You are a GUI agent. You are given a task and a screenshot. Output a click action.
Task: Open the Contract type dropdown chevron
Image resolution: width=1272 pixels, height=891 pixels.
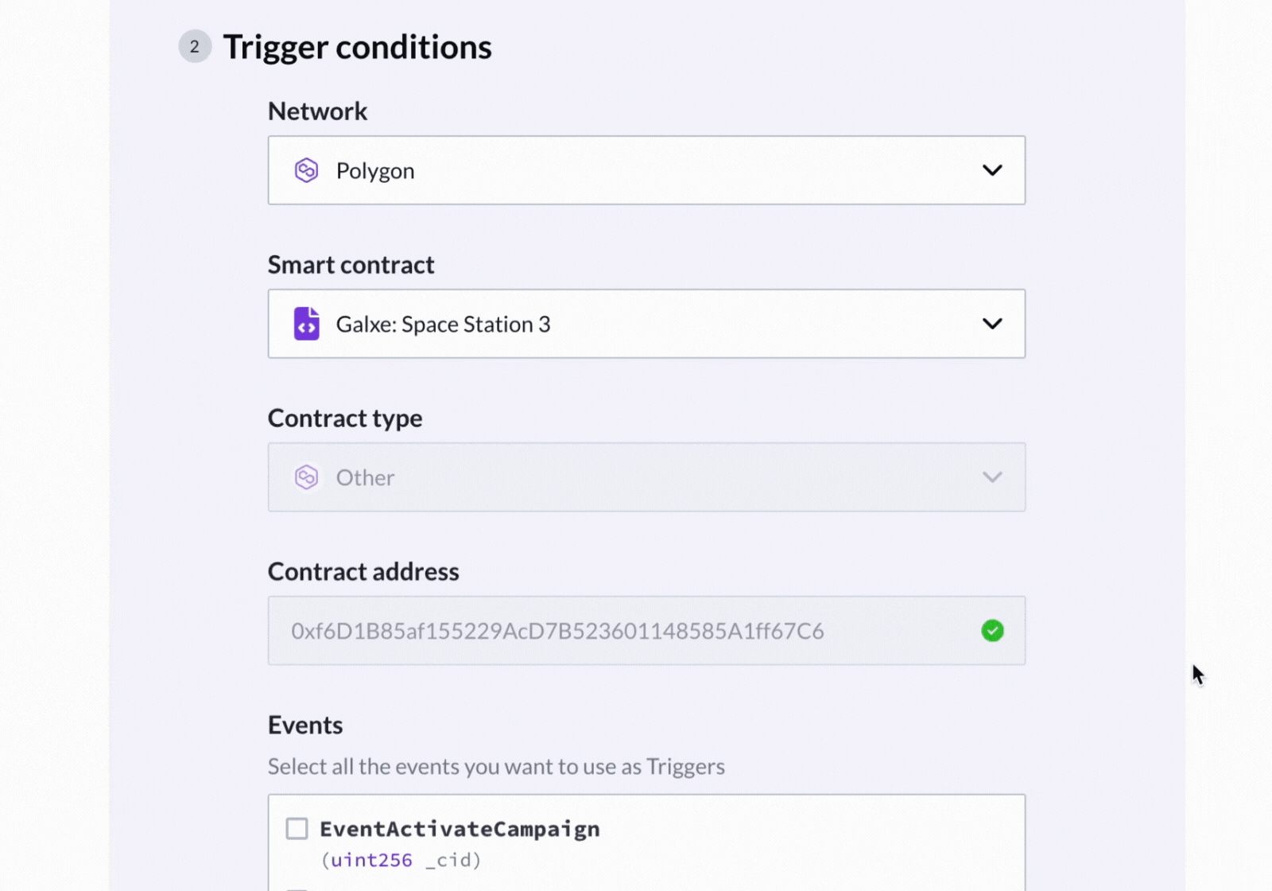pyautogui.click(x=991, y=477)
